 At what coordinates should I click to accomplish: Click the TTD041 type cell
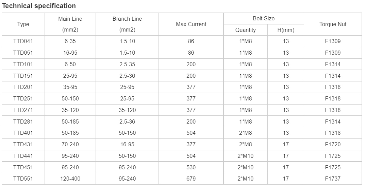23,41
